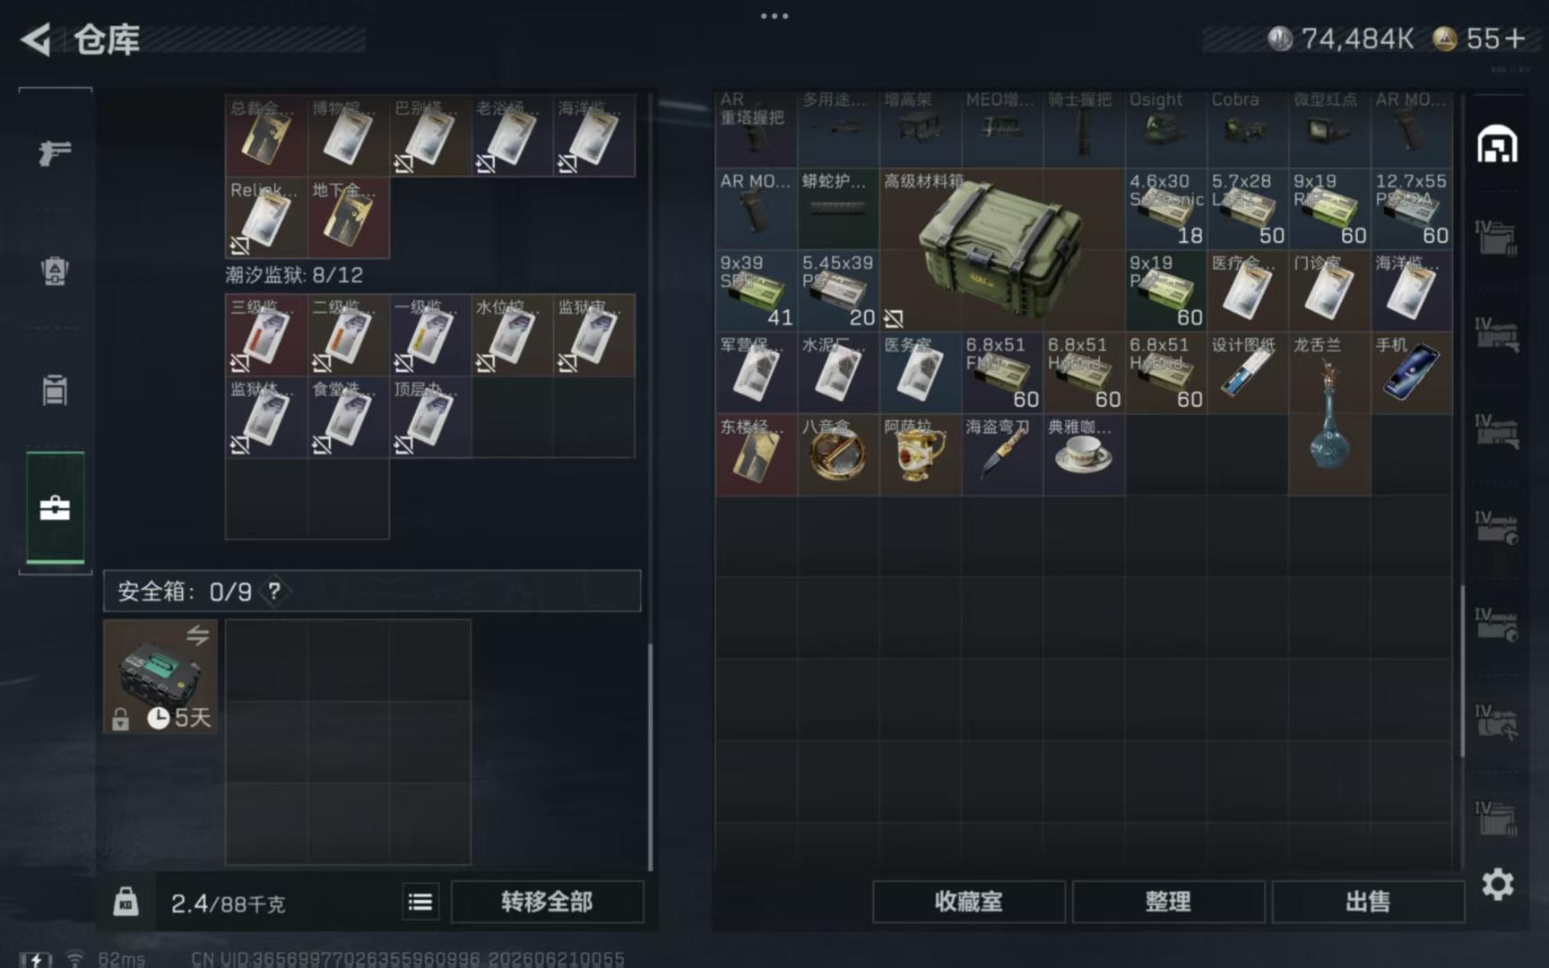1549x968 pixels.
Task: Select the 微型红点 red dot sight
Action: 1328,127
